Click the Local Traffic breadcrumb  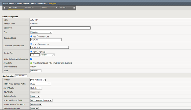pos(8,4)
